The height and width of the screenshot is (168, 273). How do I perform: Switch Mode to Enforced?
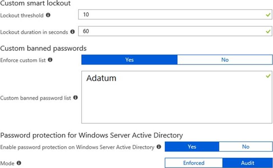pyautogui.click(x=194, y=163)
